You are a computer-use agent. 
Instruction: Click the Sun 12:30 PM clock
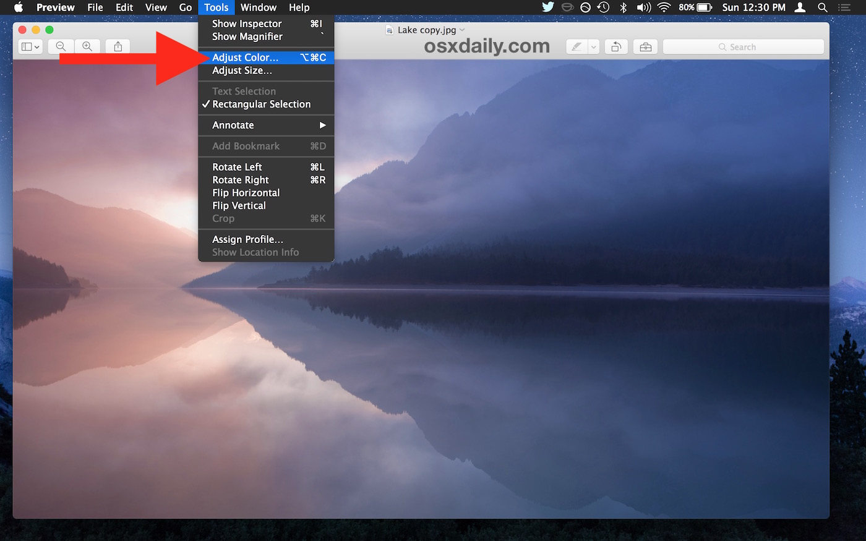[754, 7]
